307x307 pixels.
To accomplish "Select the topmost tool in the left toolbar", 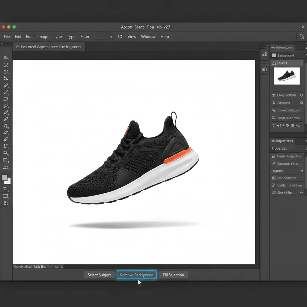I will coord(6,57).
